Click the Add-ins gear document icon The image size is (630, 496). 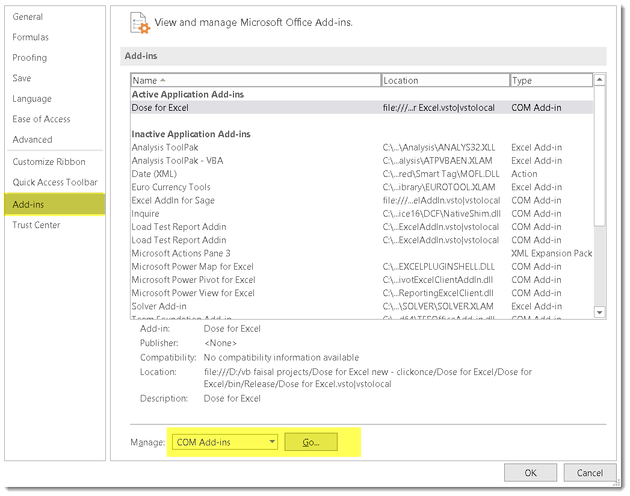tap(140, 23)
